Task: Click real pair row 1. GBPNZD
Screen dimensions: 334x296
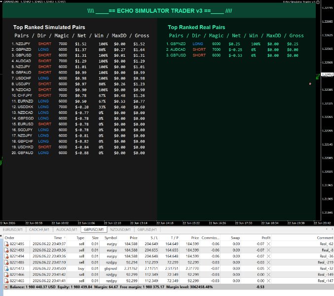Action: (x=232, y=44)
